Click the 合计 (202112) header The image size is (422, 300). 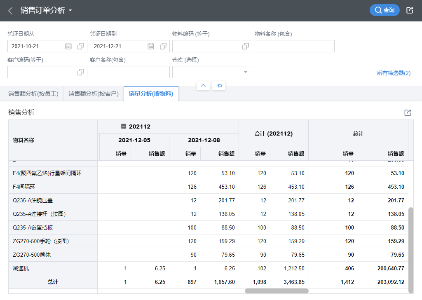click(274, 134)
